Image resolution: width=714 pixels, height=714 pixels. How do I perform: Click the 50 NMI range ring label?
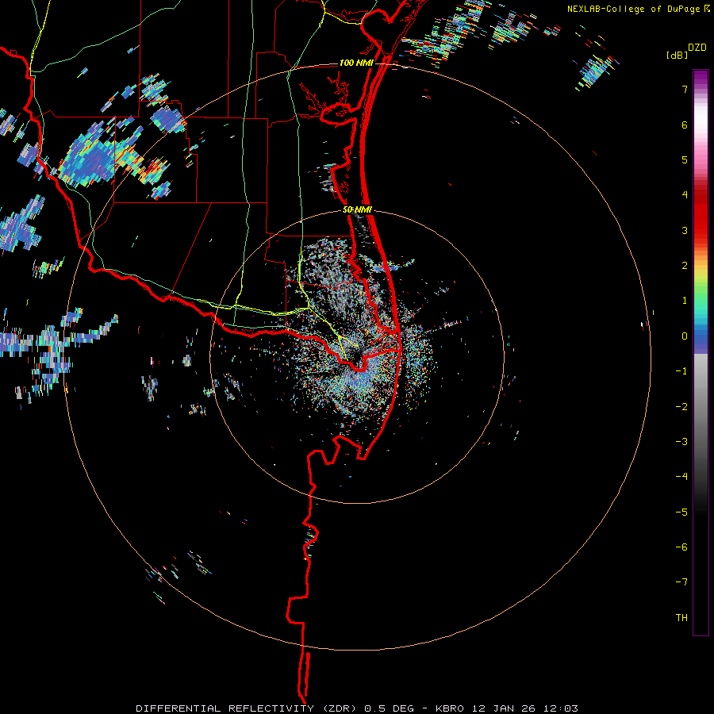357,210
